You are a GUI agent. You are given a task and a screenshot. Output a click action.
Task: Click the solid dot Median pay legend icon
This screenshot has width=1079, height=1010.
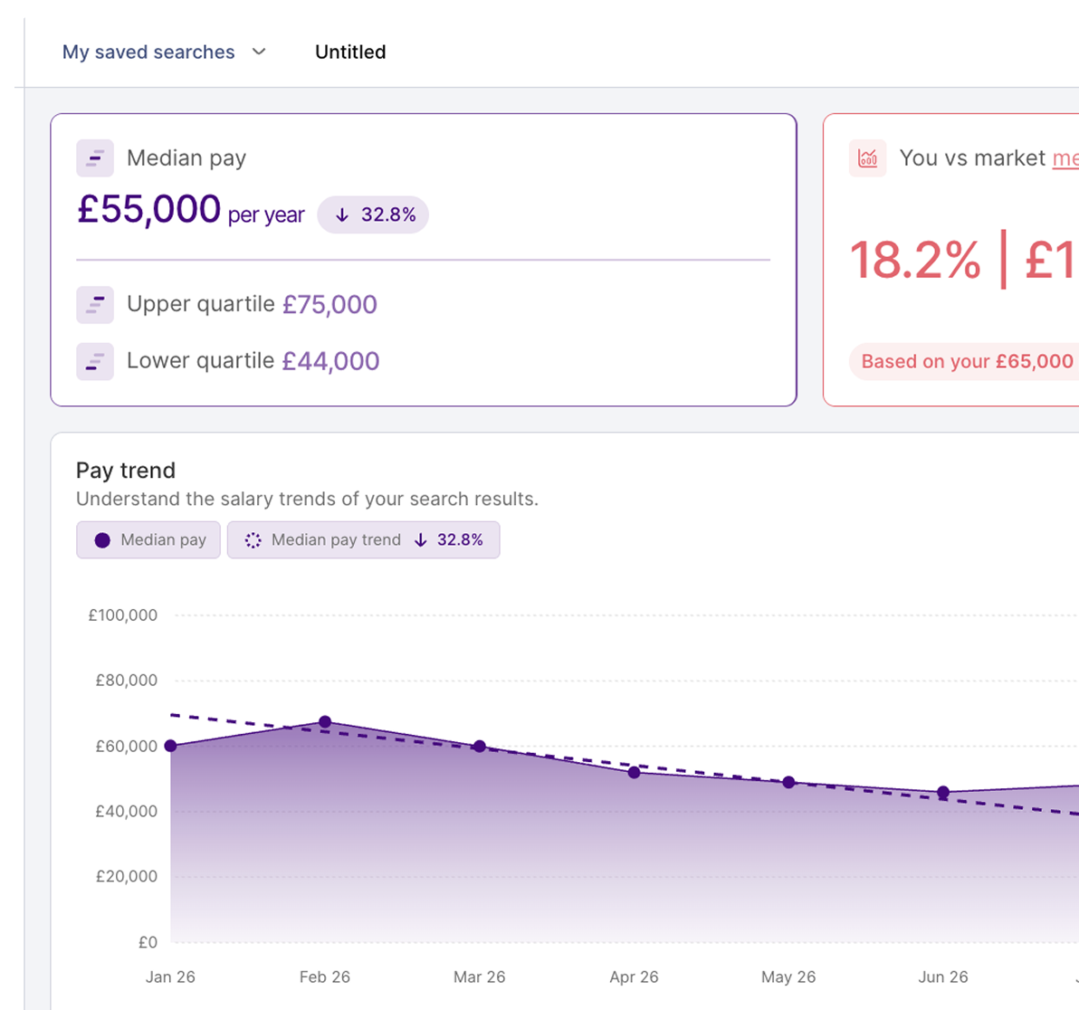[x=102, y=540]
